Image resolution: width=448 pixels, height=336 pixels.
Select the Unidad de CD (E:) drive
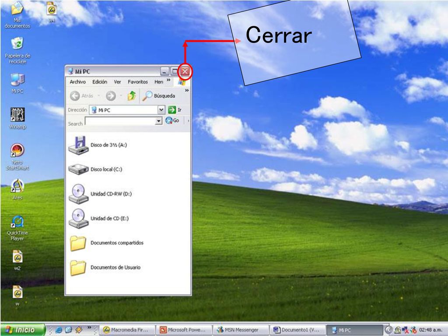[x=99, y=218]
